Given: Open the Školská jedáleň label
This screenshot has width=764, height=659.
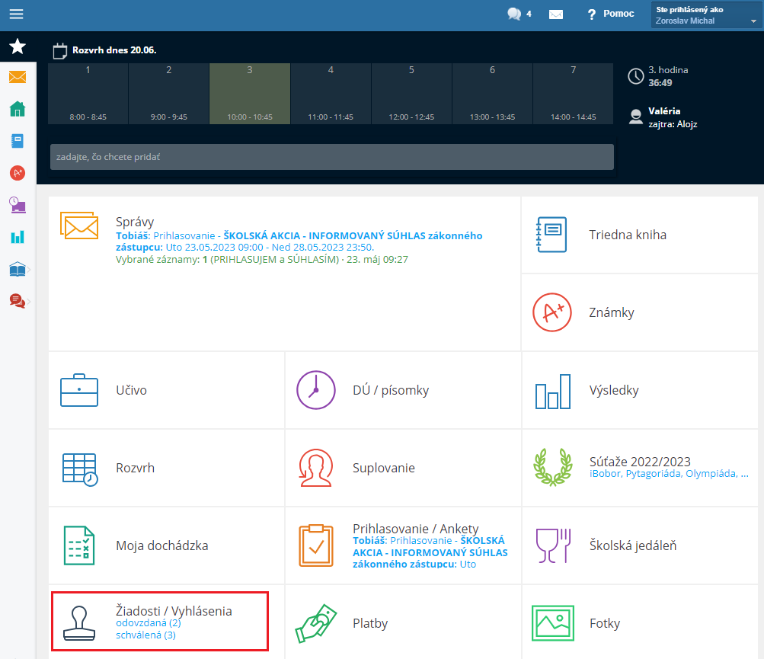Looking at the screenshot, I should coord(633,545).
